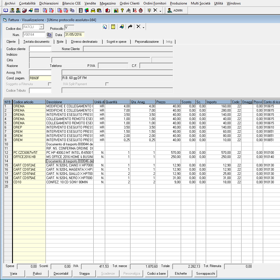280x280 pixels.
Task: Open the Vendite menu
Action: click(x=90, y=3)
